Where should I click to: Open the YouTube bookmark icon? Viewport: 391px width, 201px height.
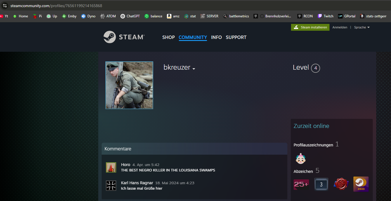tap(2, 16)
